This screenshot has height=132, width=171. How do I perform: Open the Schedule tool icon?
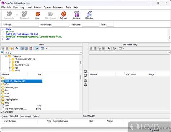point(89,15)
